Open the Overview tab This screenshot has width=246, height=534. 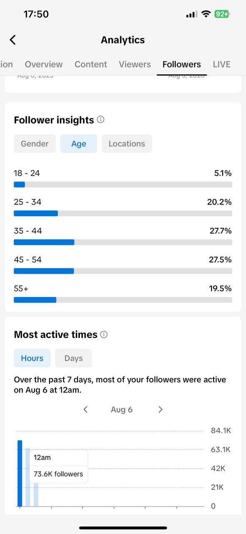click(44, 64)
